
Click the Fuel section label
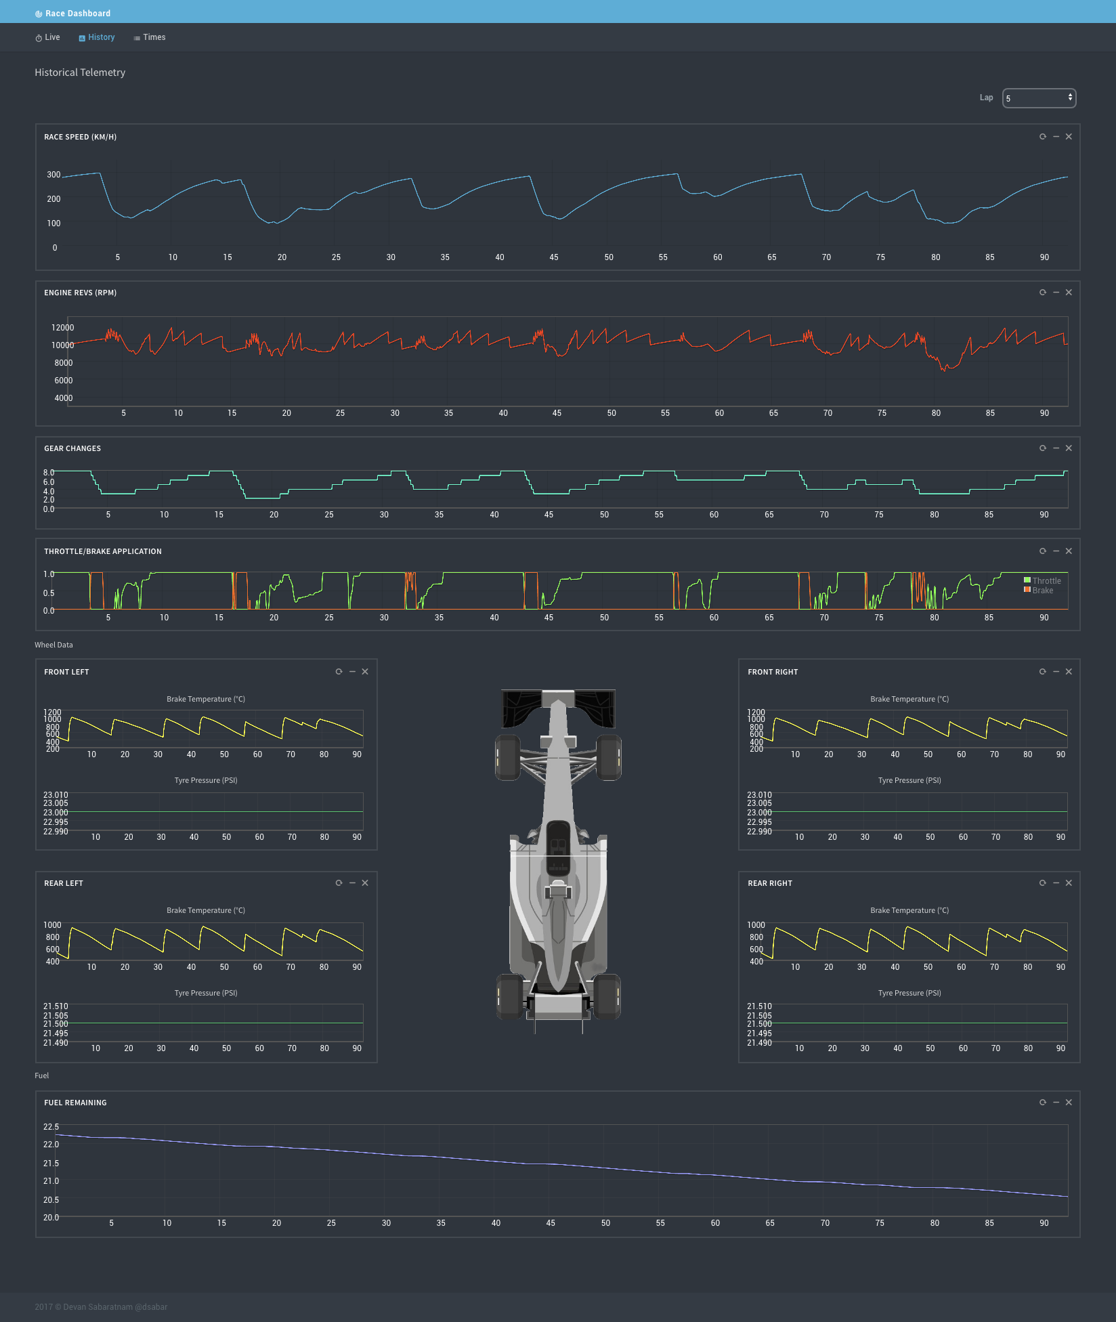(42, 1075)
